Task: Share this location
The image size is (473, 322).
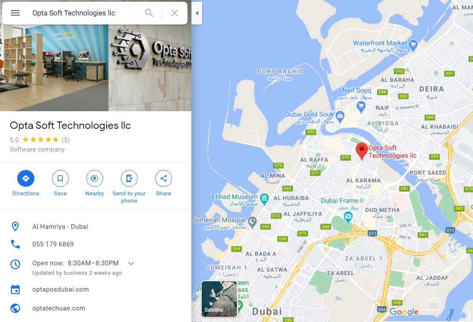Action: coord(163,178)
